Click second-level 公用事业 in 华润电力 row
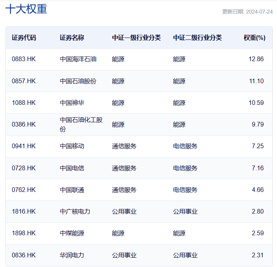The height and width of the screenshot is (267, 277). [x=185, y=255]
